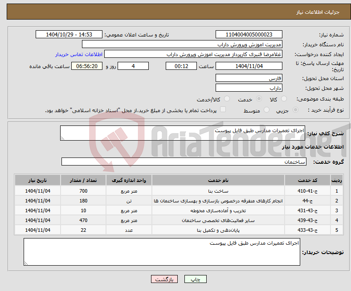This screenshot has width=351, height=291.
Task: Click quantity cell 700
Action: pyautogui.click(x=83, y=191)
